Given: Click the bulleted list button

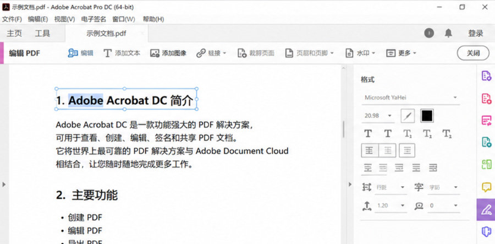Looking at the screenshot, I should click(370, 150).
